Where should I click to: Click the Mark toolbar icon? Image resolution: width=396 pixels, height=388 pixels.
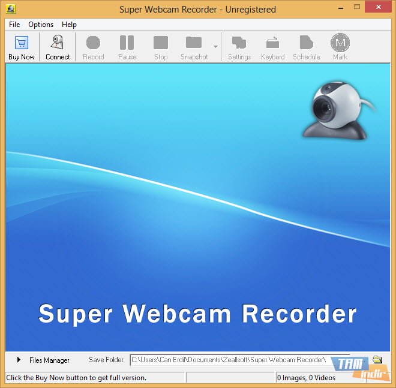pyautogui.click(x=340, y=43)
